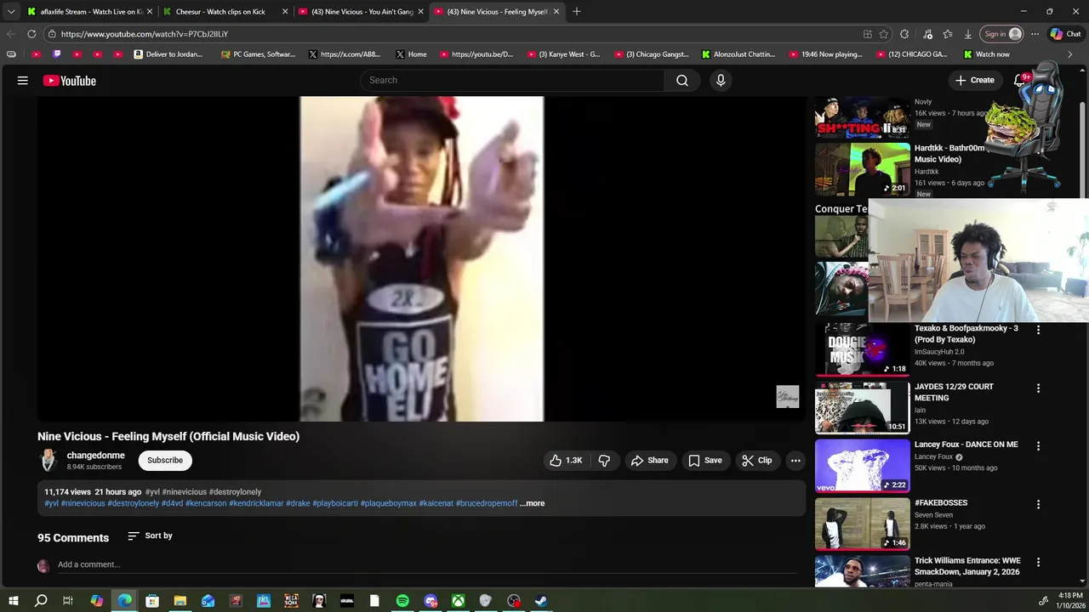Screen dimensions: 1089x612
Task: Open a new browser tab
Action: coord(577,12)
